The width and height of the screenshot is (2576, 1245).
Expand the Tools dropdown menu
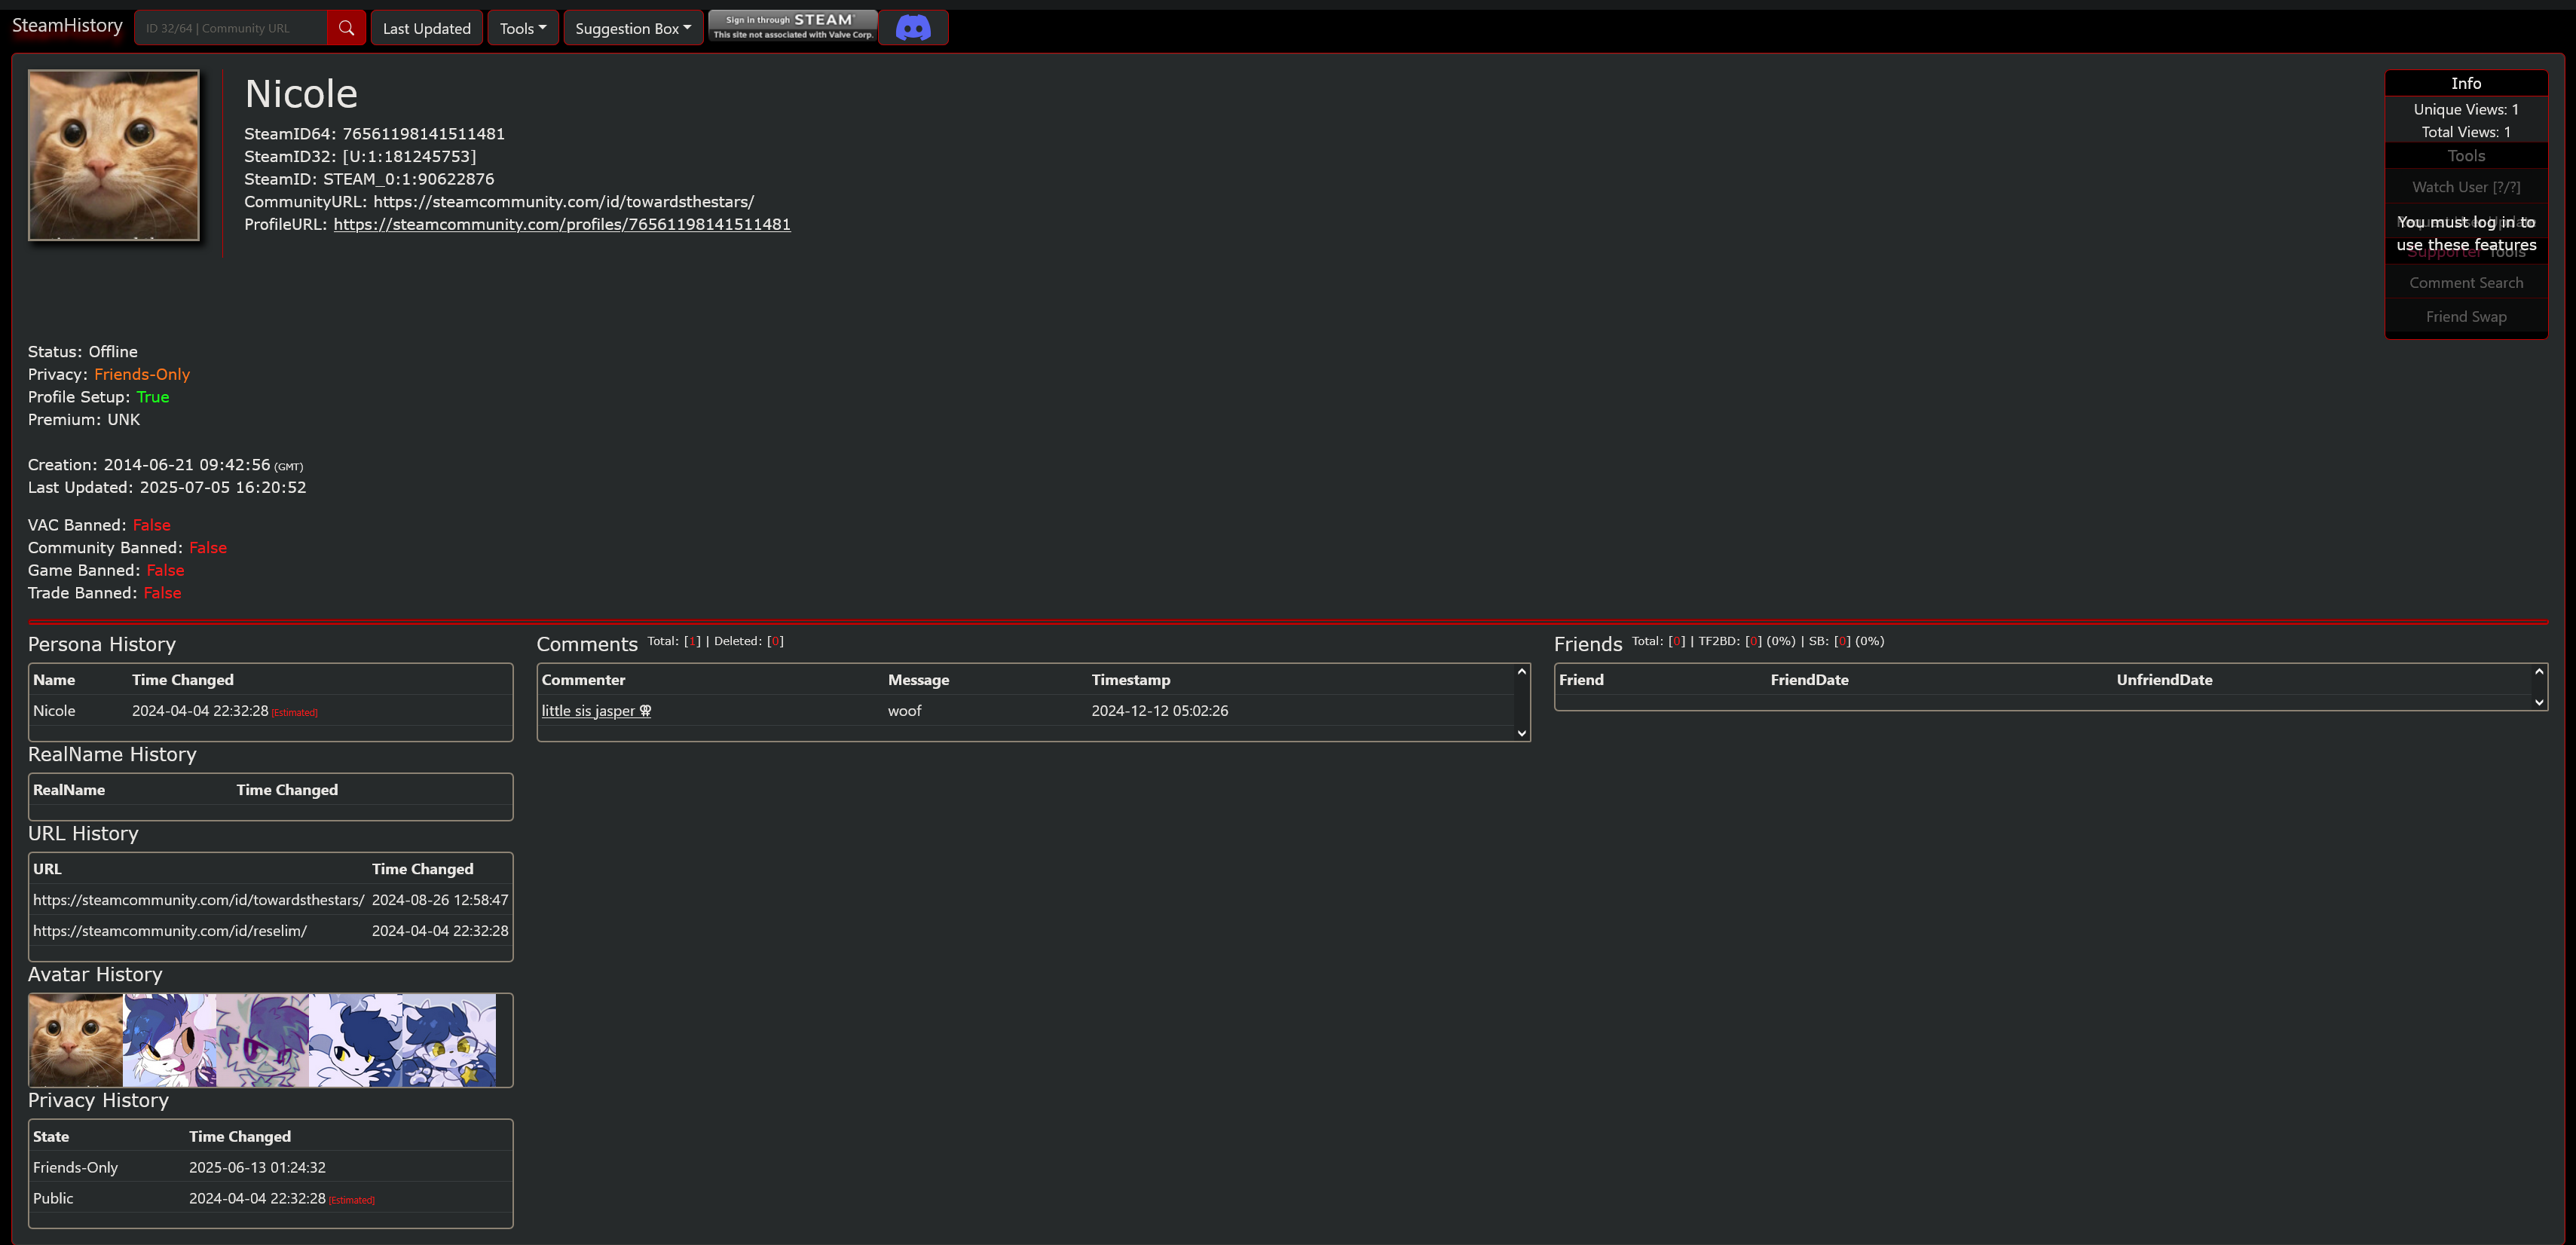523,28
